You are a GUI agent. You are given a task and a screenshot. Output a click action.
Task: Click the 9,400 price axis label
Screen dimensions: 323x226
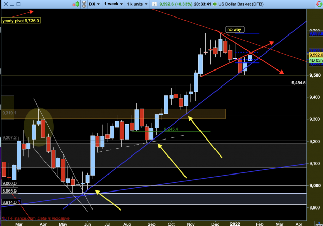(x=315, y=97)
